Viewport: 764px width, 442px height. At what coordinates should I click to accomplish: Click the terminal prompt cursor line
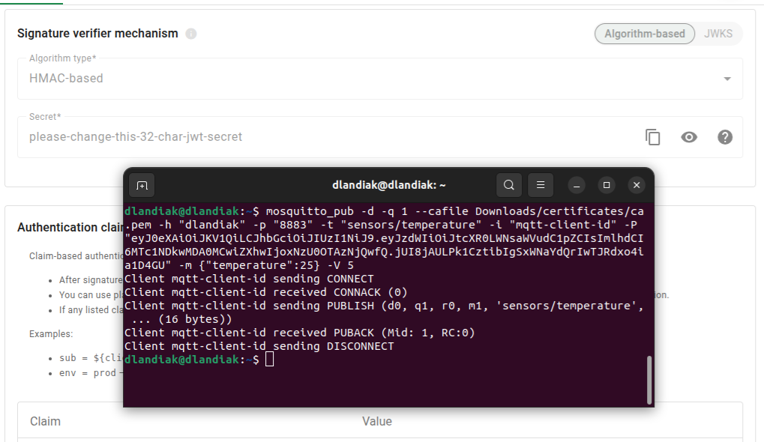coord(270,360)
